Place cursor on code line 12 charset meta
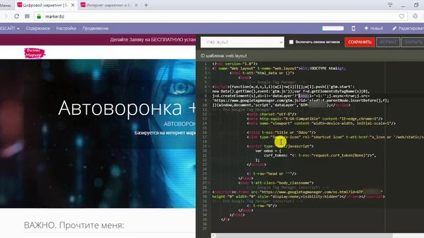Screen dimensions: 424x238 click(272, 114)
